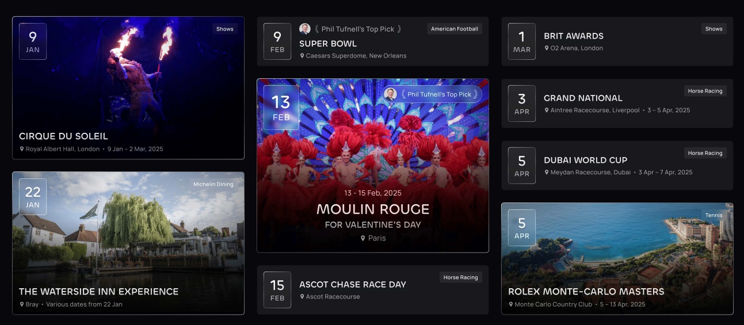Screen dimensions: 744x325
Task: Open the Rolex Monte-Carlo Masters photo
Action: pyautogui.click(x=617, y=258)
